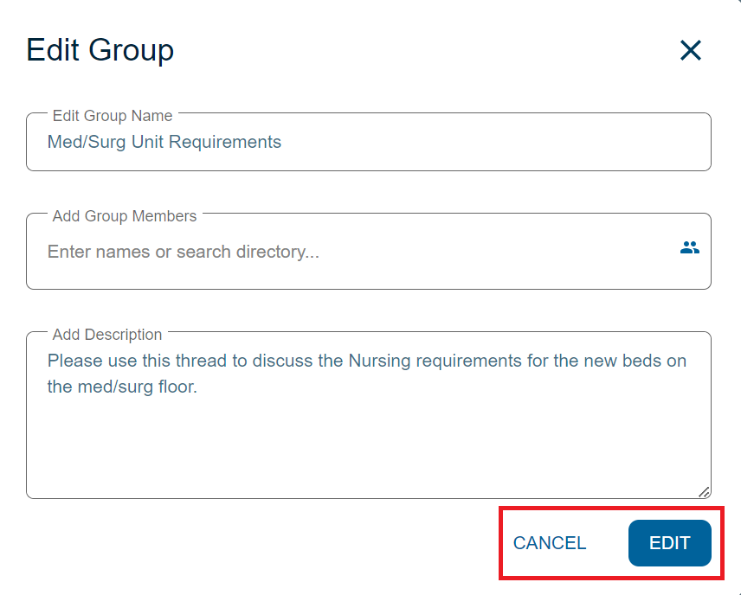Click the Edit Group dialog heading
Viewport: 741px width, 595px height.
coord(100,50)
